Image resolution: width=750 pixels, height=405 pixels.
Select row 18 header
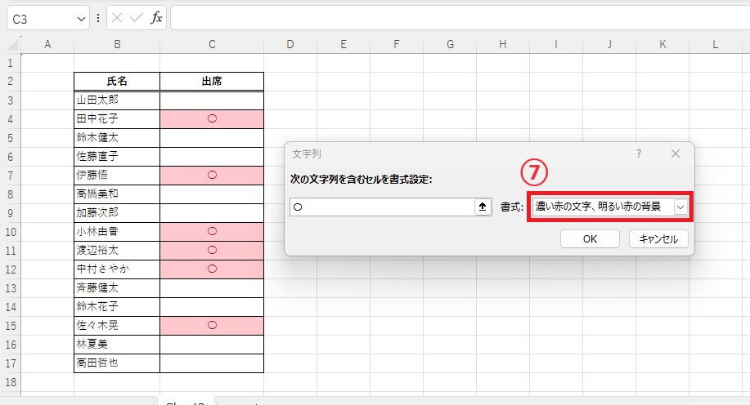(11, 382)
